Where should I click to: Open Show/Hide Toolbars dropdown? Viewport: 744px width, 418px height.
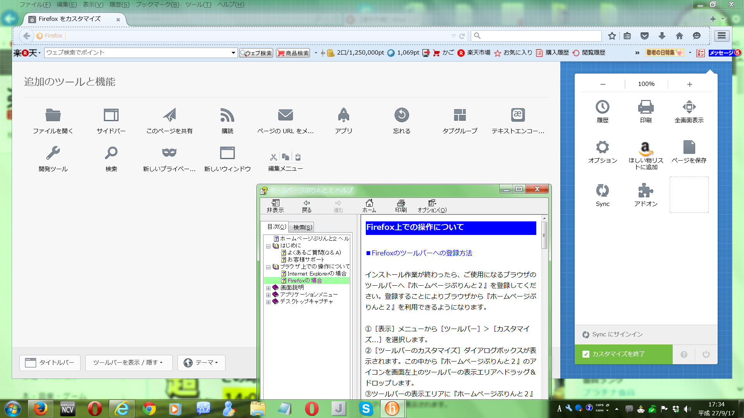[x=129, y=363]
